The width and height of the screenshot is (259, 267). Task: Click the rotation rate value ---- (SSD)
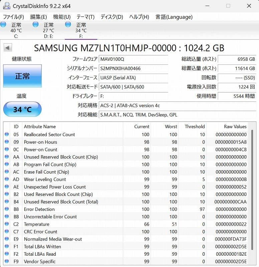pos(237,78)
